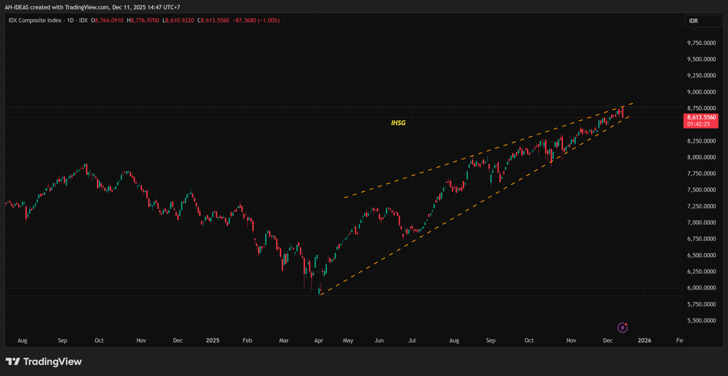Click the open value O8,764.0910
Viewport: 728px width, 376px height.
[109, 21]
